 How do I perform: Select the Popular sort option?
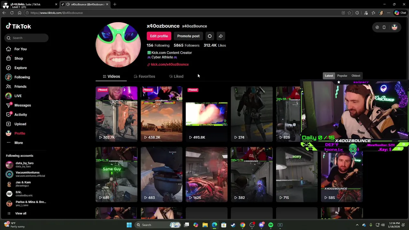coord(342,76)
